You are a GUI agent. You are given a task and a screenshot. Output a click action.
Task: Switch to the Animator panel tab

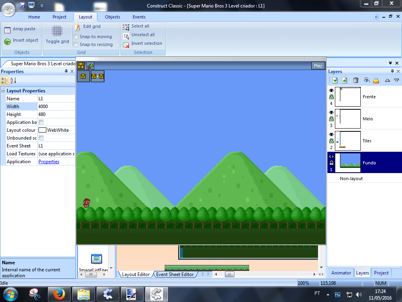point(341,273)
